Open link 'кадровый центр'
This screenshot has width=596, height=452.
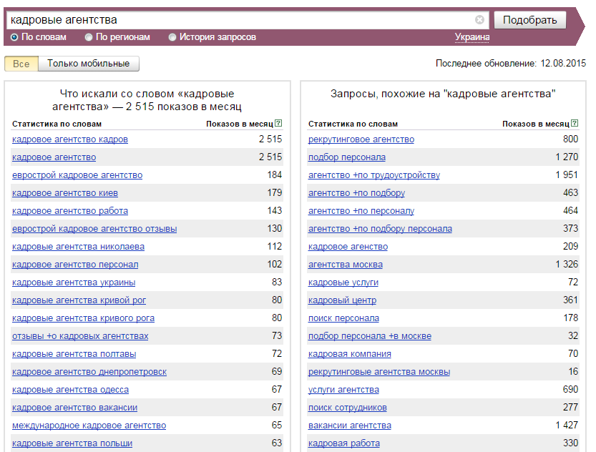[x=342, y=300]
